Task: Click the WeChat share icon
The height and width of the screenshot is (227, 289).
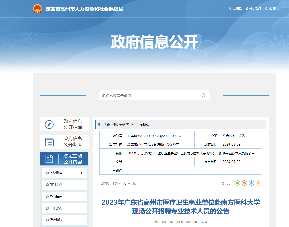Action: (x=237, y=183)
